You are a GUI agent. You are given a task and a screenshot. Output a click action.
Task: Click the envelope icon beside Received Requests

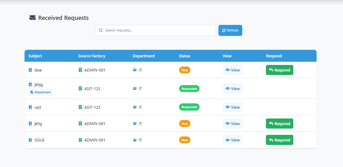(x=33, y=18)
